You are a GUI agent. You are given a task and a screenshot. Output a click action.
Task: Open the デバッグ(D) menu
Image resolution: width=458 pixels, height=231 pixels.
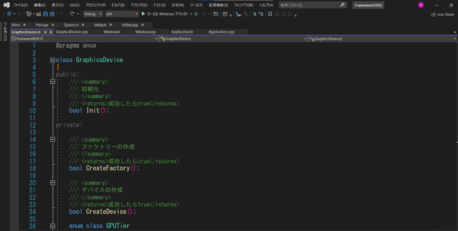click(139, 5)
